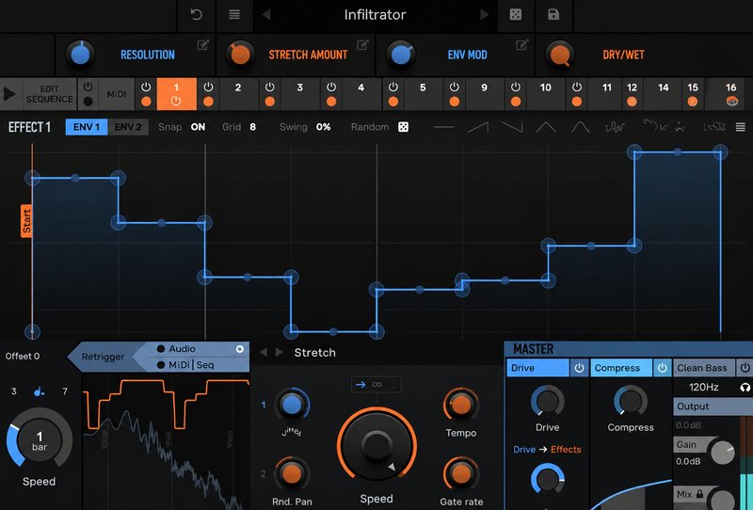Change the Swing 0% value
This screenshot has width=753, height=510.
point(323,127)
